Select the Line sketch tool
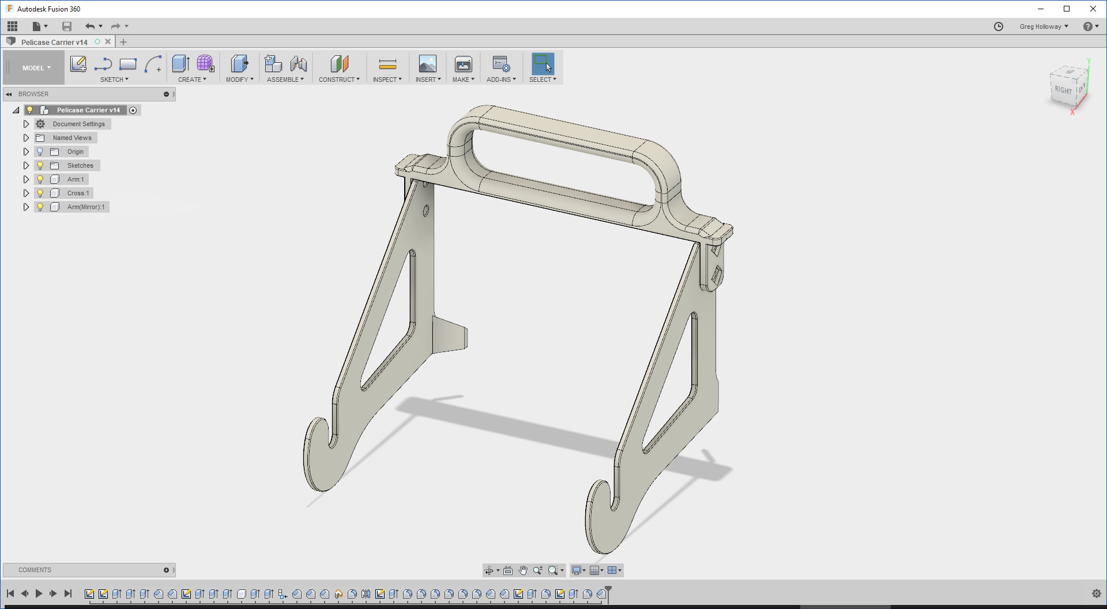This screenshot has height=609, width=1107. pyautogui.click(x=103, y=64)
